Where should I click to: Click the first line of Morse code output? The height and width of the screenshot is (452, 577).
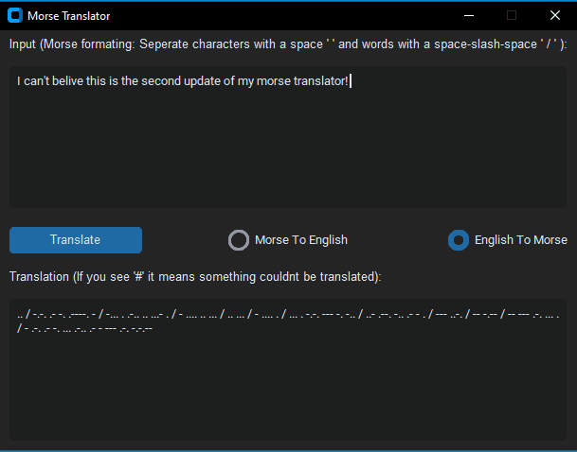click(x=288, y=315)
